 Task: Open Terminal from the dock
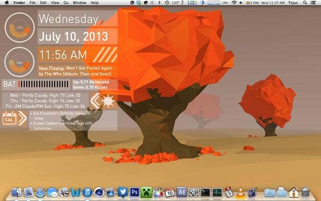205,192
